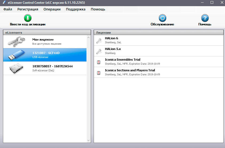Click the key icon beside HALion 6
This screenshot has height=148, width=225.
pos(99,41)
